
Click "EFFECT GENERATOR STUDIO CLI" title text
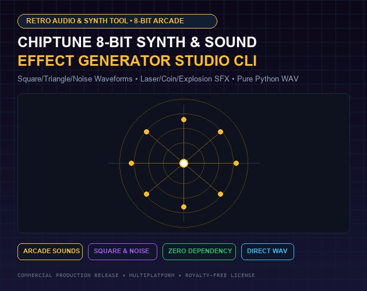pos(137,61)
